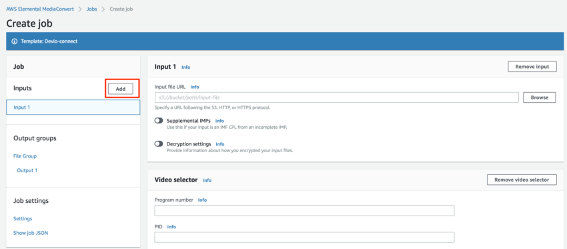
Task: Open Info for PID
Action: coord(171,226)
